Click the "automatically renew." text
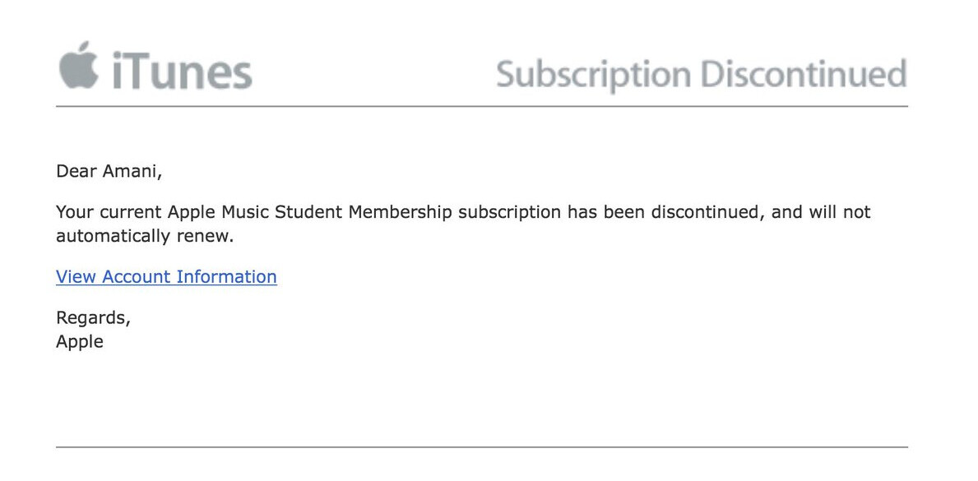Viewport: 978px width, 481px height. pos(145,236)
